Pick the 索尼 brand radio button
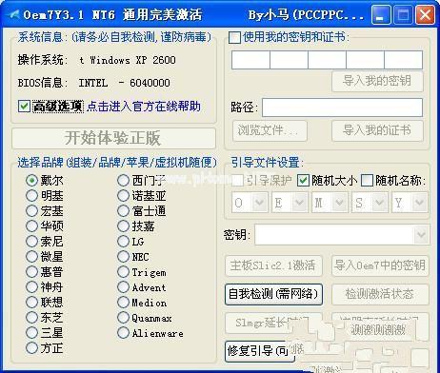 click(x=31, y=242)
